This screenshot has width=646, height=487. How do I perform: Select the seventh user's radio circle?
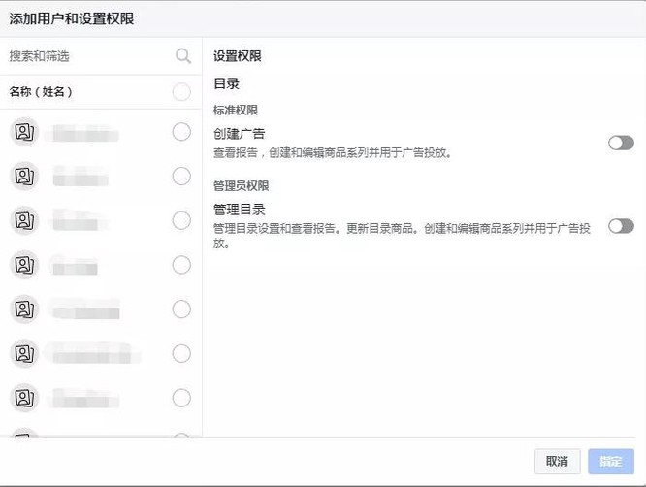pyautogui.click(x=181, y=398)
